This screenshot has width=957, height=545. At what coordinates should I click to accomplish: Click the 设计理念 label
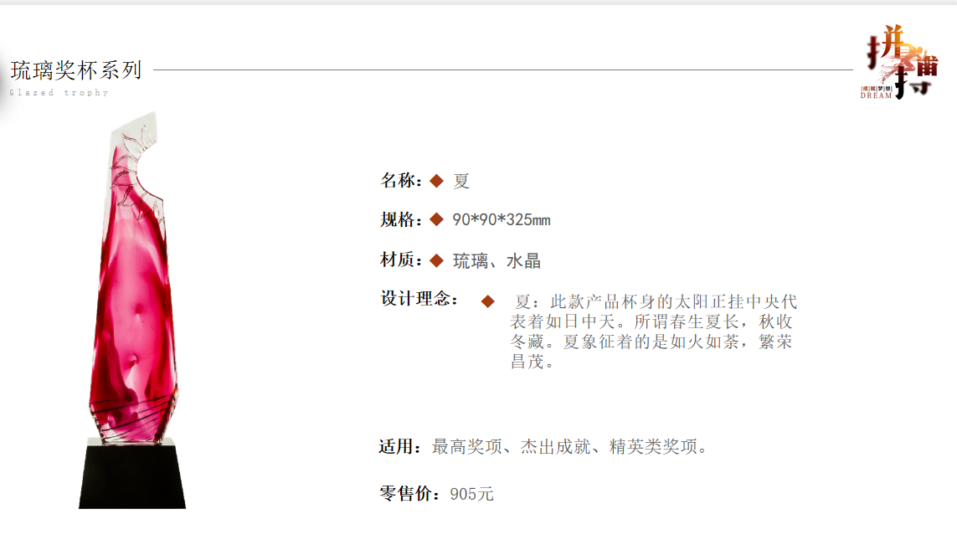pos(419,299)
